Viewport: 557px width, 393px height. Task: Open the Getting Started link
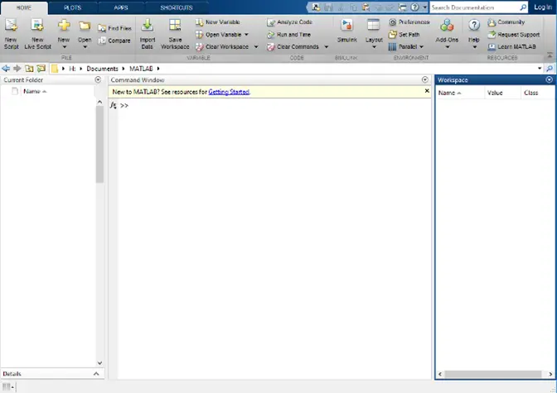229,92
